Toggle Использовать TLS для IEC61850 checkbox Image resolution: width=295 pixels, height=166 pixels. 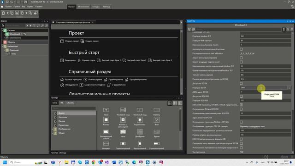tap(241, 109)
